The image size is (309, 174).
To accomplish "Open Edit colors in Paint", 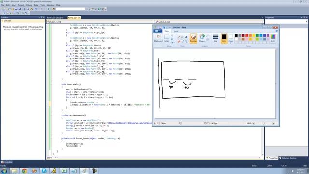I will pos(273,39).
